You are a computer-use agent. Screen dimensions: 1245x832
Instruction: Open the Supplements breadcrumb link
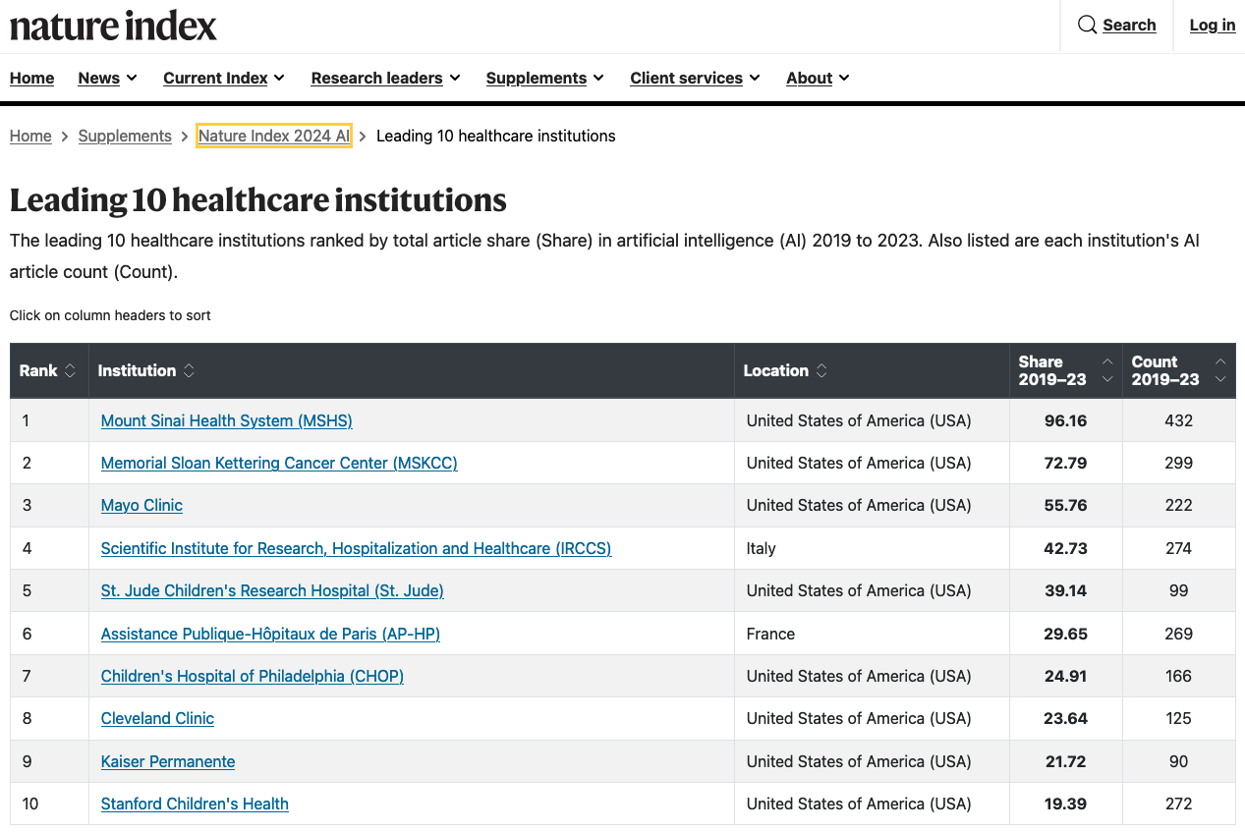(125, 136)
